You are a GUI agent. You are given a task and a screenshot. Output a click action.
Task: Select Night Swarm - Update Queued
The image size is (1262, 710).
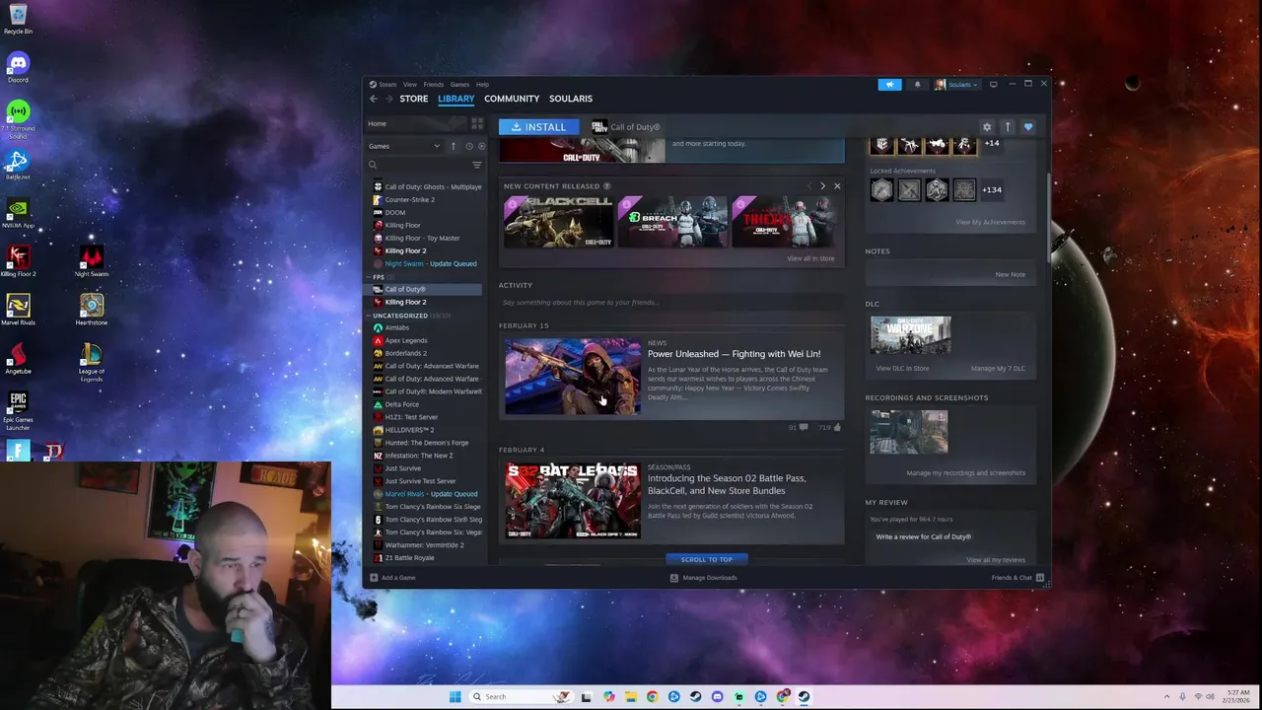(430, 263)
